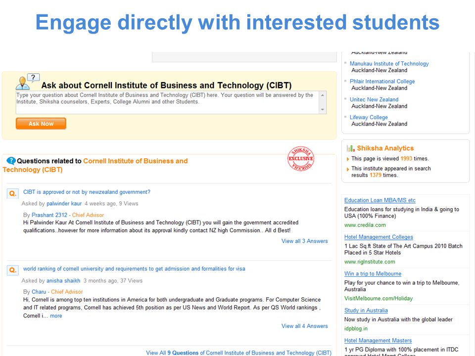Click the person with question mark icon
475x356 pixels.
tap(28, 82)
